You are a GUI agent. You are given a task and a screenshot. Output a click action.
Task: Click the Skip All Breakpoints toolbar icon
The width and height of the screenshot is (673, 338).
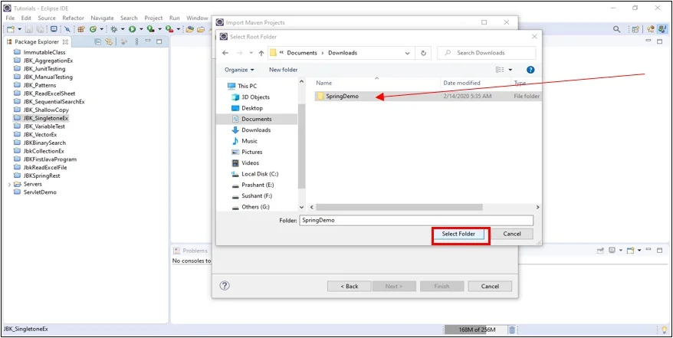click(x=67, y=29)
